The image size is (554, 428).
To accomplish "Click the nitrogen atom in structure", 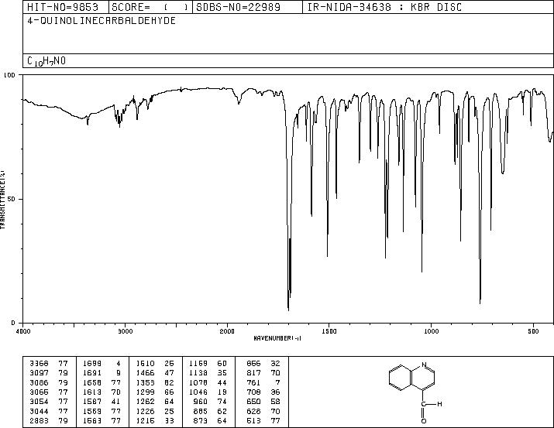I will coord(424,365).
